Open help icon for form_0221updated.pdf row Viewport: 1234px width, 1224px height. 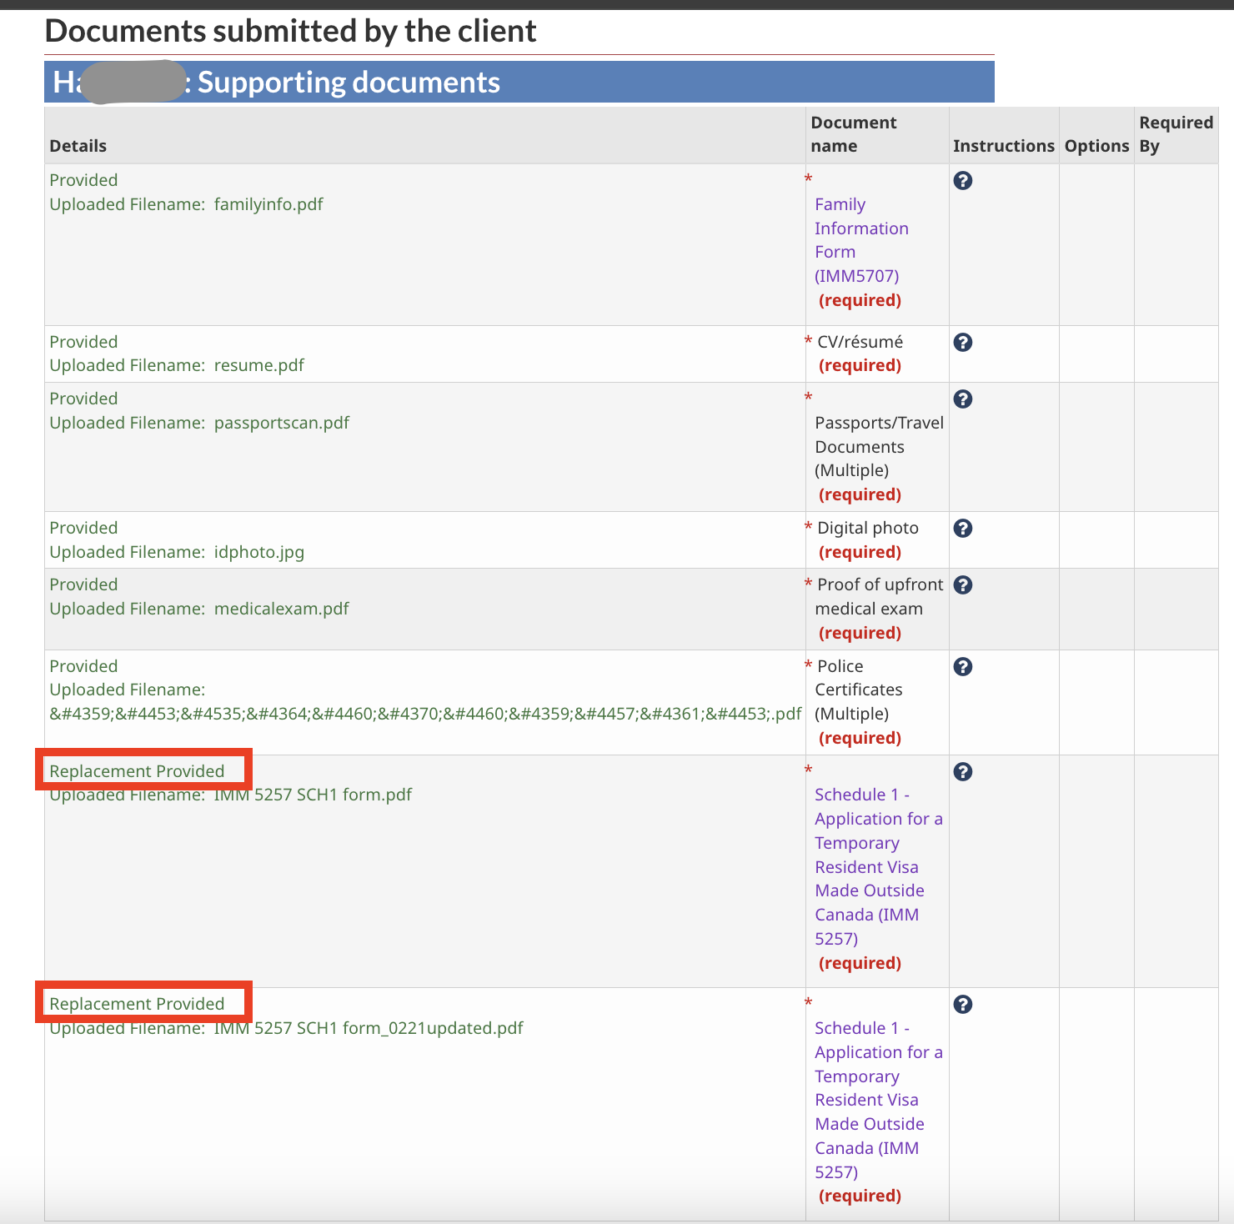962,1004
